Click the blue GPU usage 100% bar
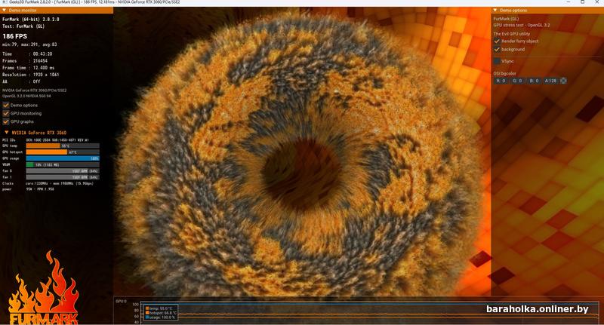This screenshot has height=325, width=604. point(63,158)
